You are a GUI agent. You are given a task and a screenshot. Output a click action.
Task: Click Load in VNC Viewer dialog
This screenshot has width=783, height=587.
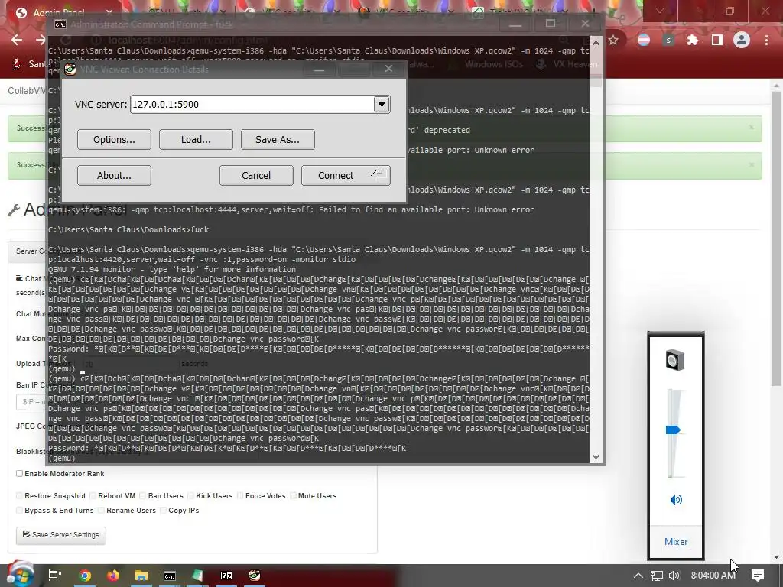pos(196,140)
